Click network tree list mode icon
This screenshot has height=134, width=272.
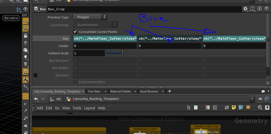pyautogui.click(x=189, y=108)
